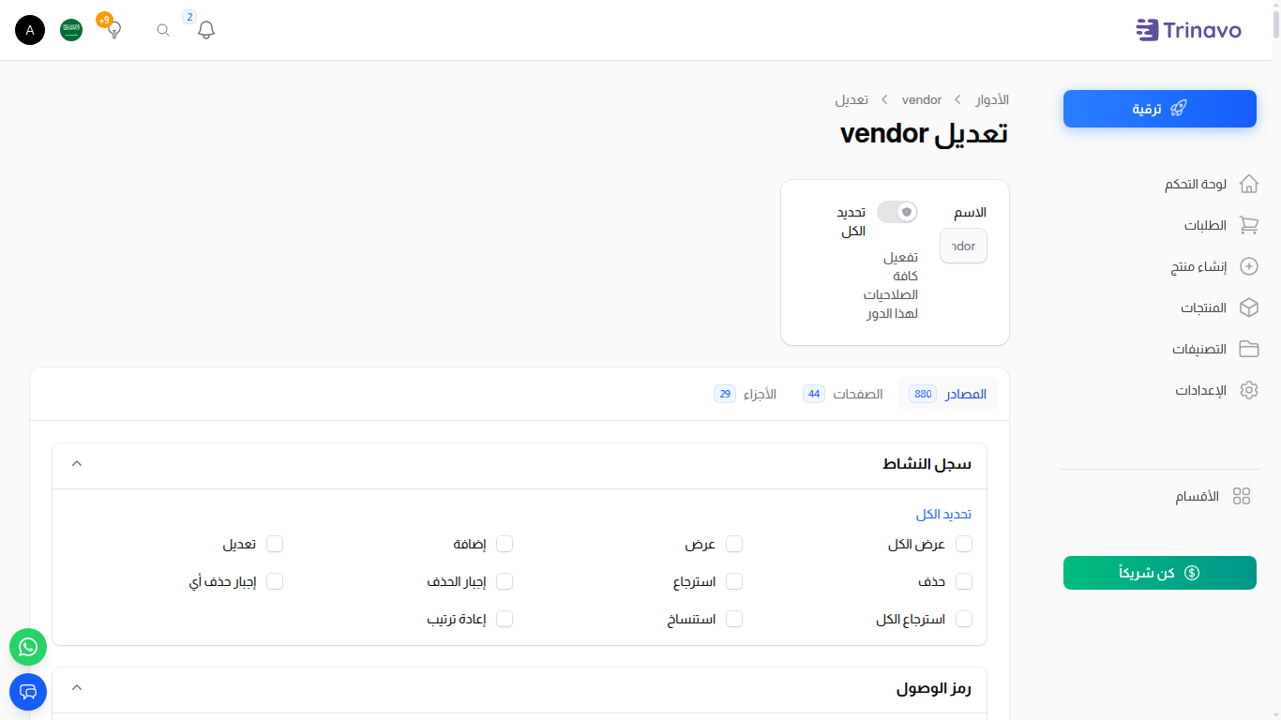Click the plus icon for إنشاء منتج
The height and width of the screenshot is (720, 1281).
tap(1248, 266)
